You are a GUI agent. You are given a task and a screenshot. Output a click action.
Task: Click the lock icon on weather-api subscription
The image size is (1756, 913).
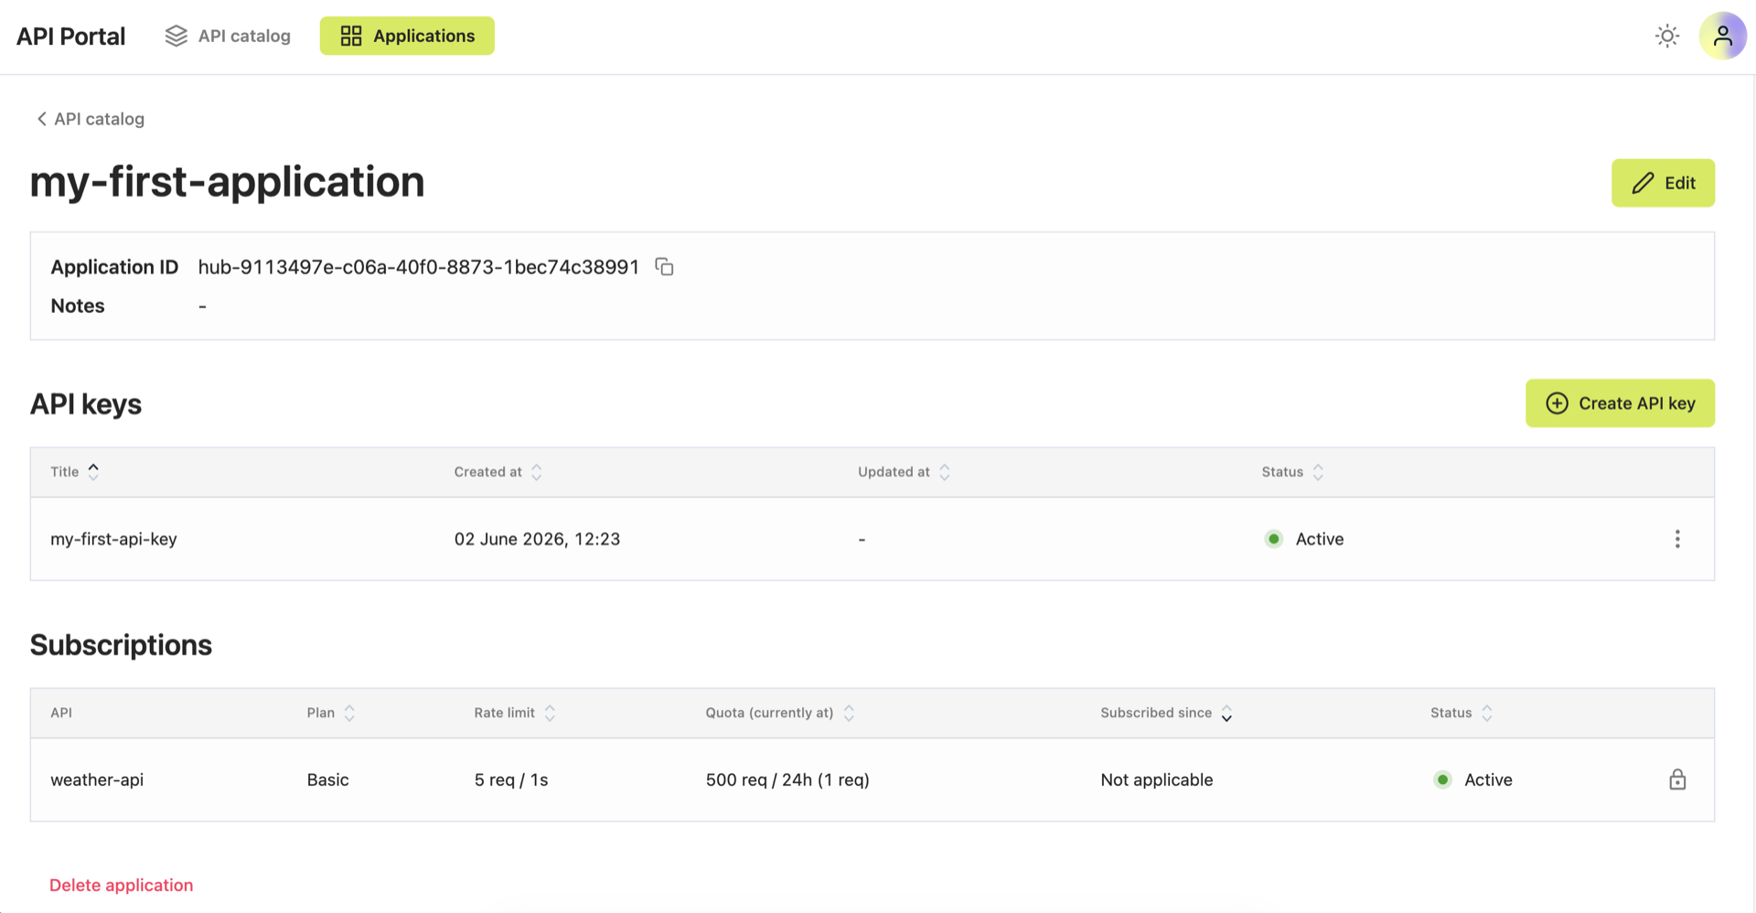tap(1677, 779)
